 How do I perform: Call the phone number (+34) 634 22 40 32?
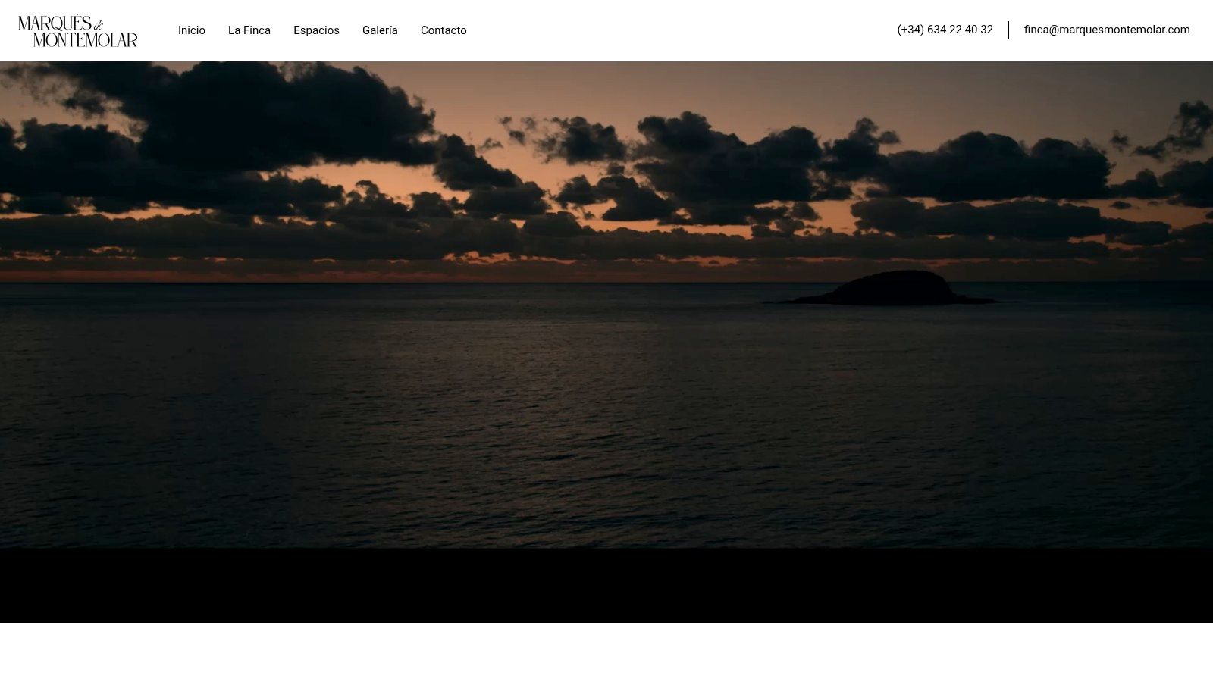point(945,30)
